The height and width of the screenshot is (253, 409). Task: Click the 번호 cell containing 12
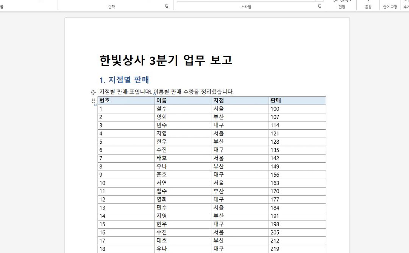click(126, 200)
